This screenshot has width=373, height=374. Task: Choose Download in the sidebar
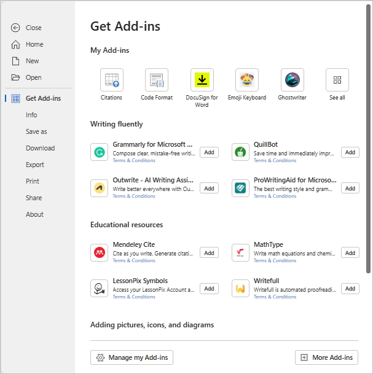pyautogui.click(x=41, y=148)
